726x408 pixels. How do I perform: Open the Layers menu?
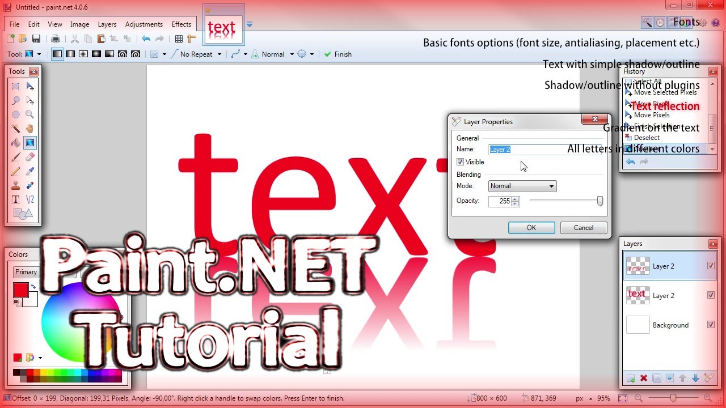tap(107, 24)
